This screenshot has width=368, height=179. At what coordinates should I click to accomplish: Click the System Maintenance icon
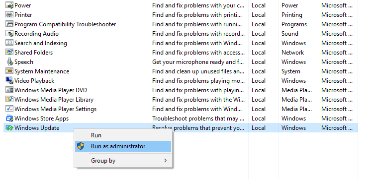click(9, 71)
